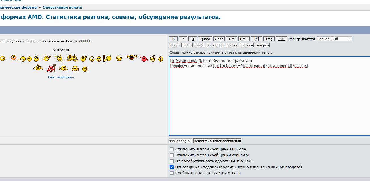Insert the smiley wearing sunglasses
This screenshot has width=370, height=181.
[x=98, y=59]
